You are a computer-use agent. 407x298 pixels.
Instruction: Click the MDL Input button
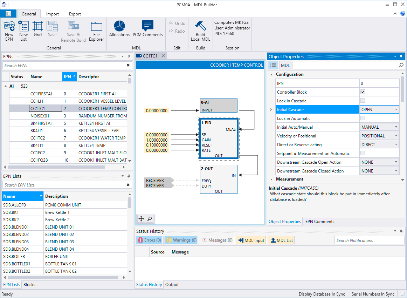(x=251, y=240)
